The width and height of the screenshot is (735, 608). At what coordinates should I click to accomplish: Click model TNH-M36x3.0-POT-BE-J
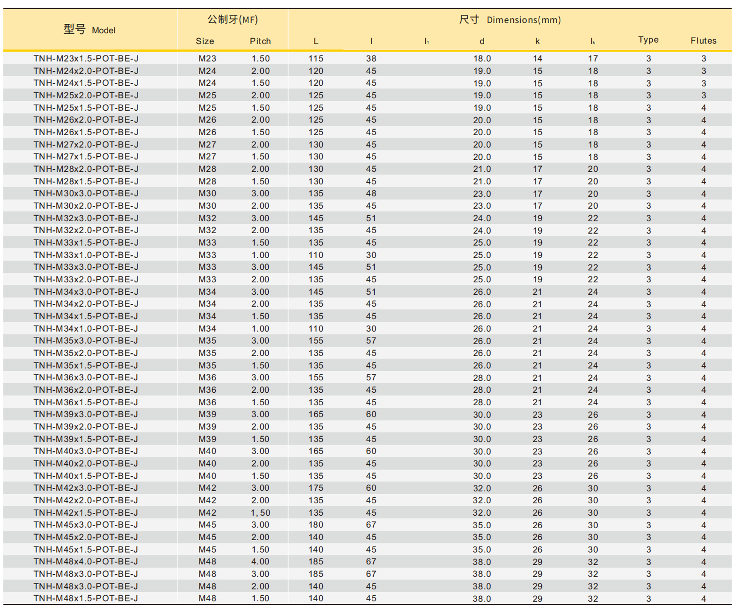[x=86, y=377]
